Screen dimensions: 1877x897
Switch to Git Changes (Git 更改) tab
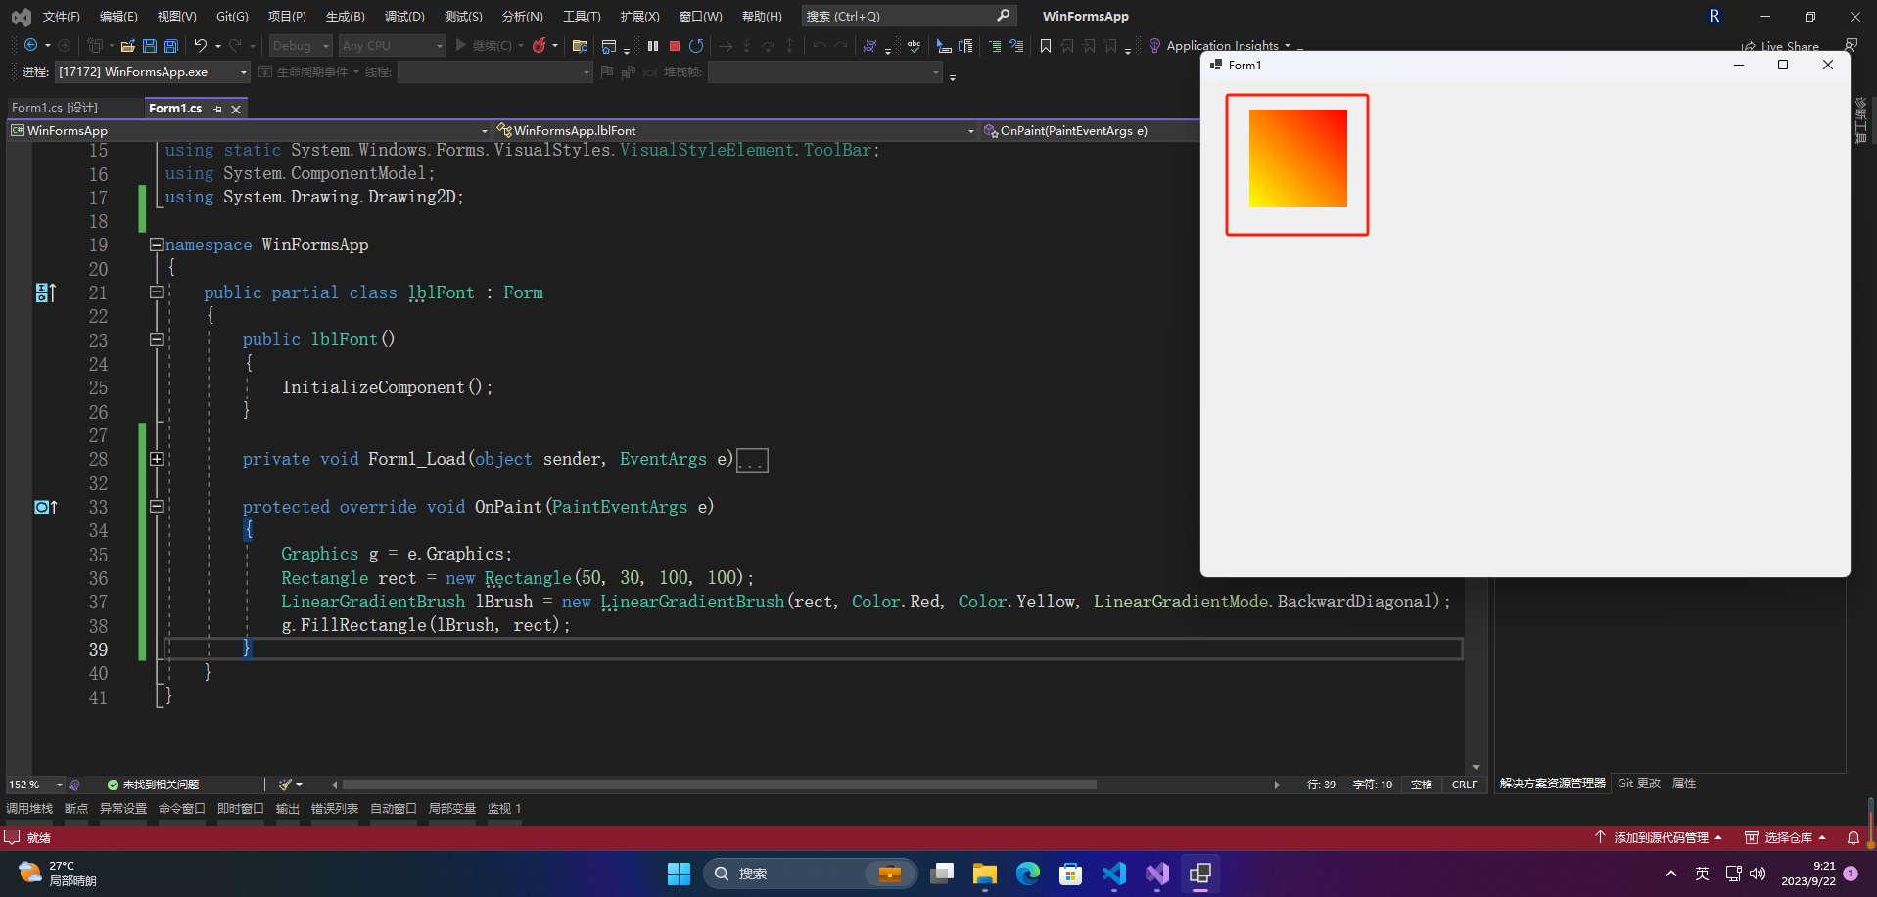click(x=1639, y=783)
